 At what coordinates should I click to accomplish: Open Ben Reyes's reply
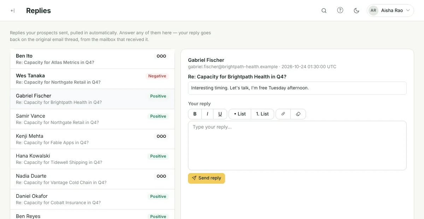[x=92, y=214]
